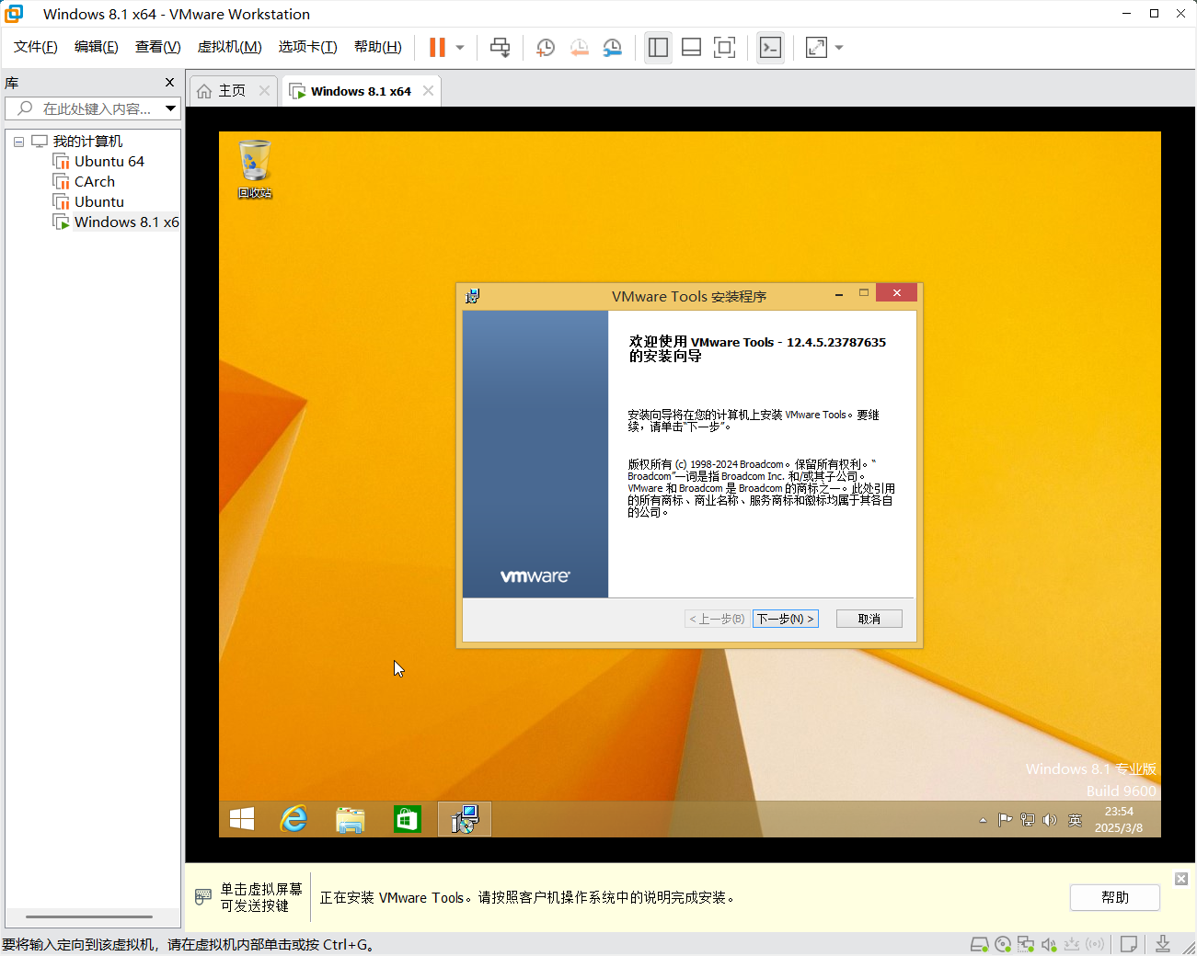Open the guest clock showing 23:54
The height and width of the screenshot is (956, 1197).
(x=1119, y=819)
